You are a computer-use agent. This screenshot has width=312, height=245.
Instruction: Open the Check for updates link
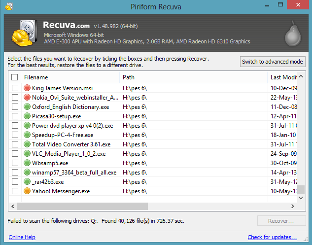pos(272,237)
